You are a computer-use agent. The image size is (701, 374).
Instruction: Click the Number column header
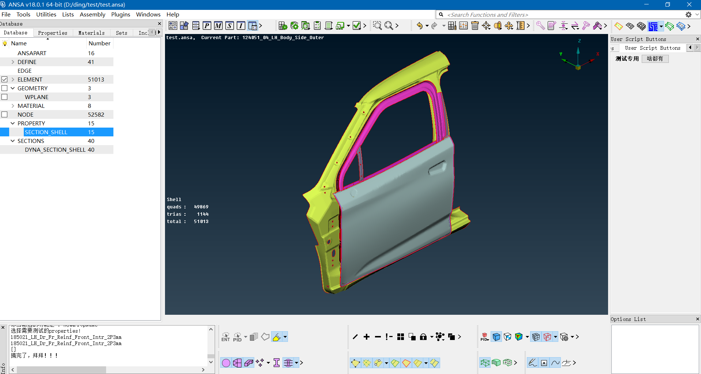point(100,43)
